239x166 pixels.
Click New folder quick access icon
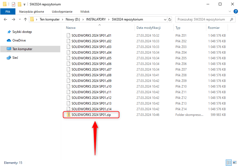[19, 4]
